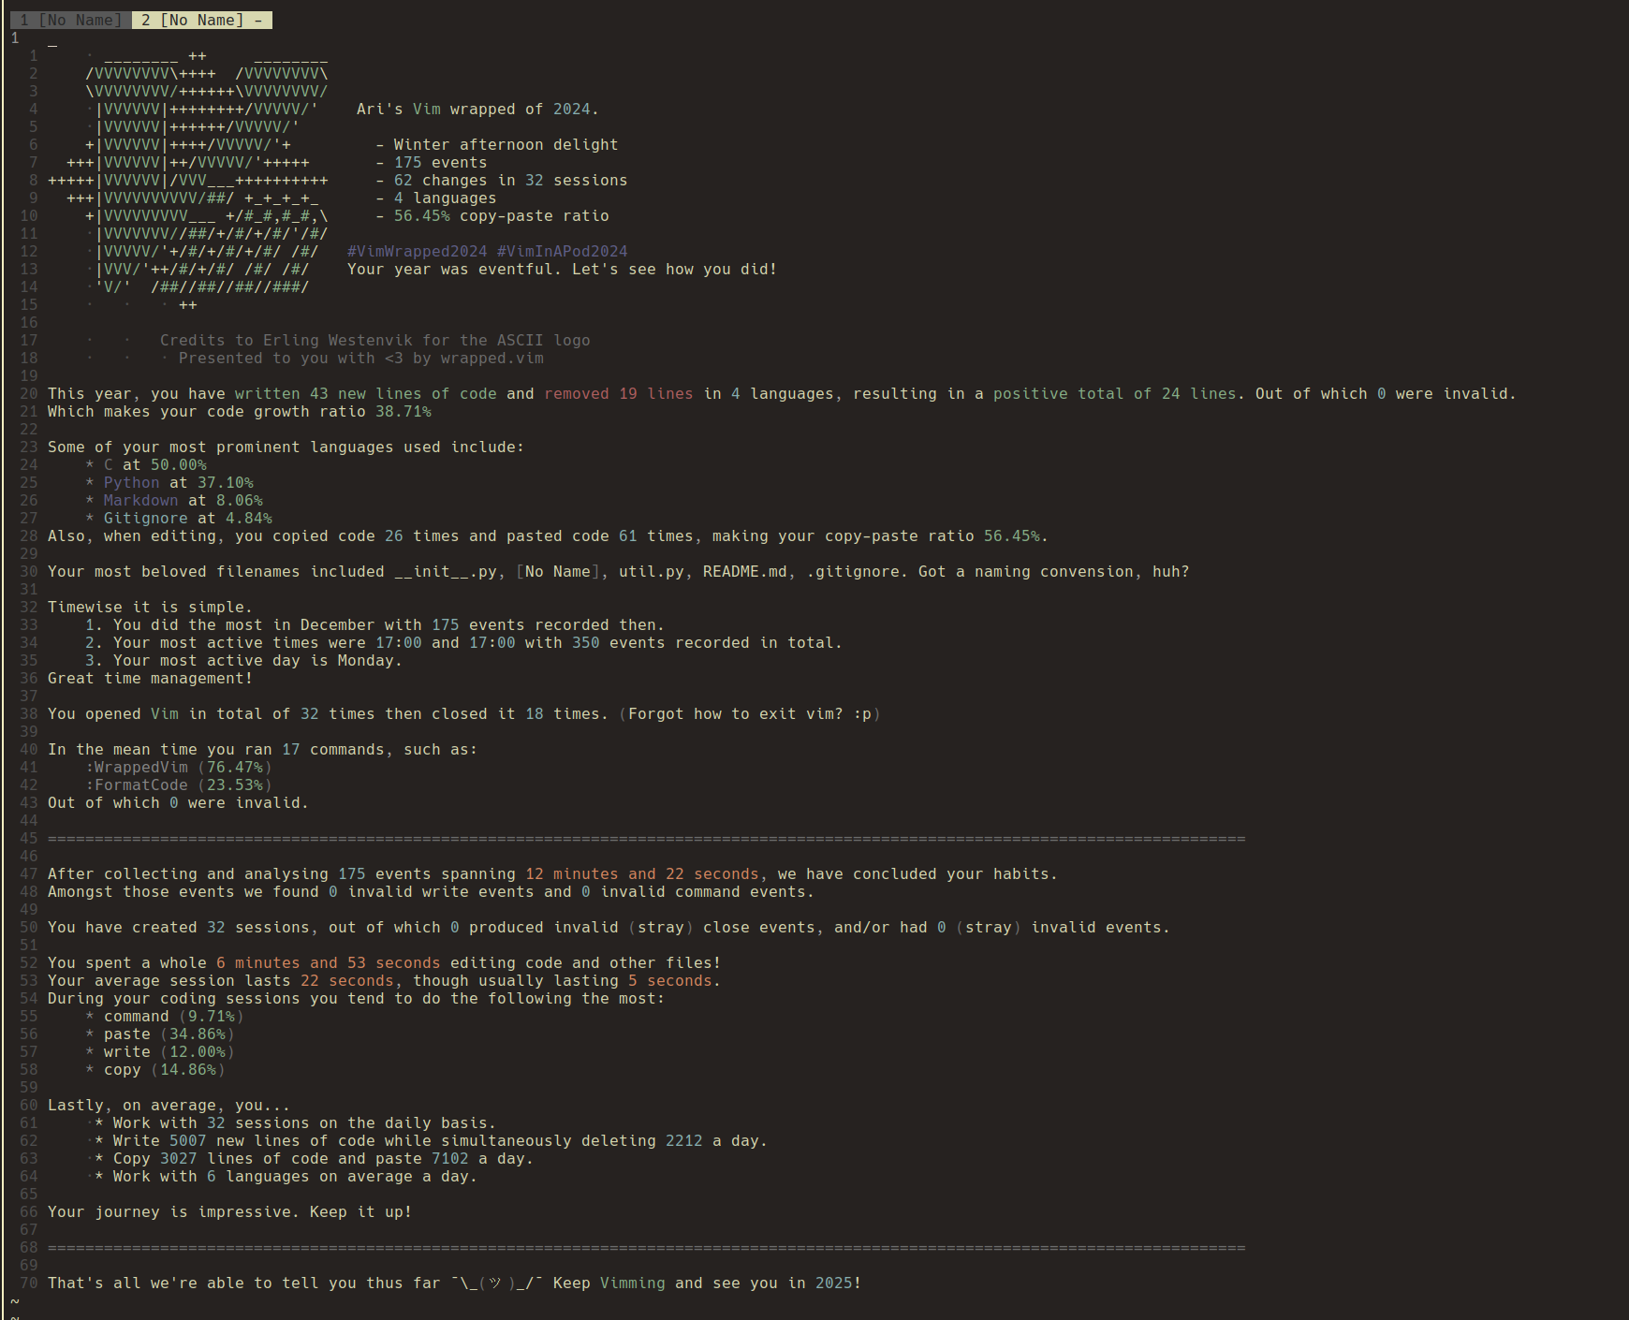Click "You did the most in December" item

tap(374, 624)
